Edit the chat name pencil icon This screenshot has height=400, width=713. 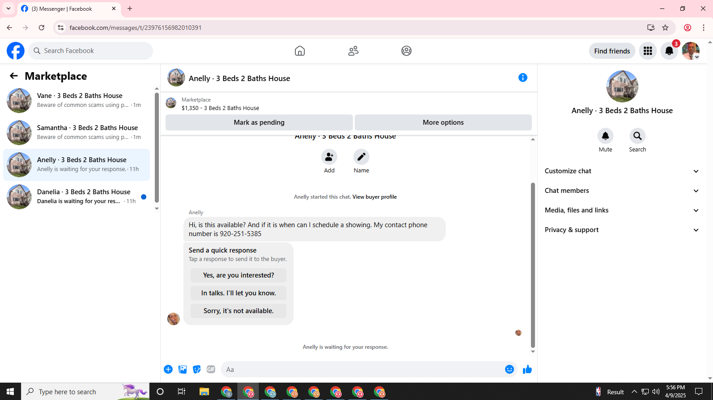(361, 157)
